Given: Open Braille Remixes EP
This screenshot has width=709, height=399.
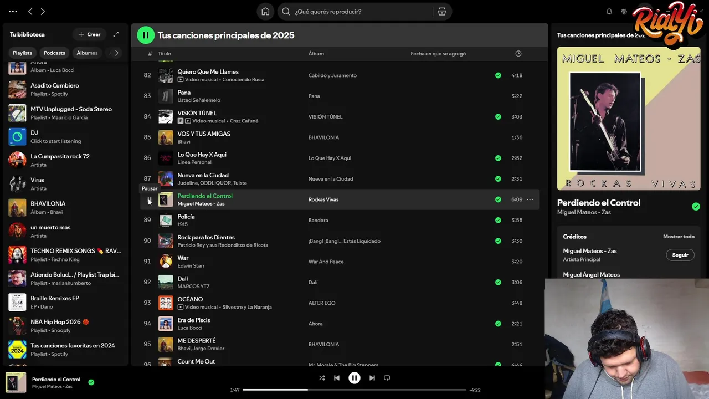Looking at the screenshot, I should [65, 302].
